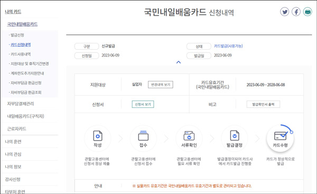Click 실업자 value text
317x194 pixels.
[x=137, y=85]
